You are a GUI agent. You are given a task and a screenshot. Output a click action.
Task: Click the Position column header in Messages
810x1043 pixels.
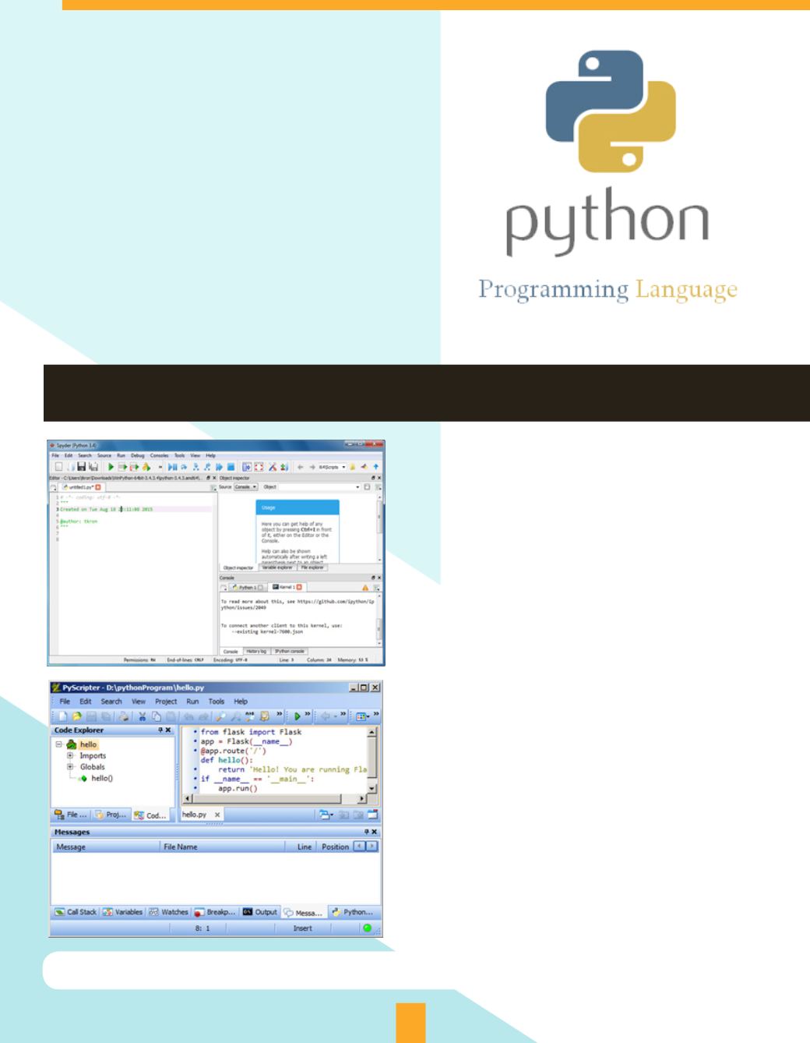335,847
